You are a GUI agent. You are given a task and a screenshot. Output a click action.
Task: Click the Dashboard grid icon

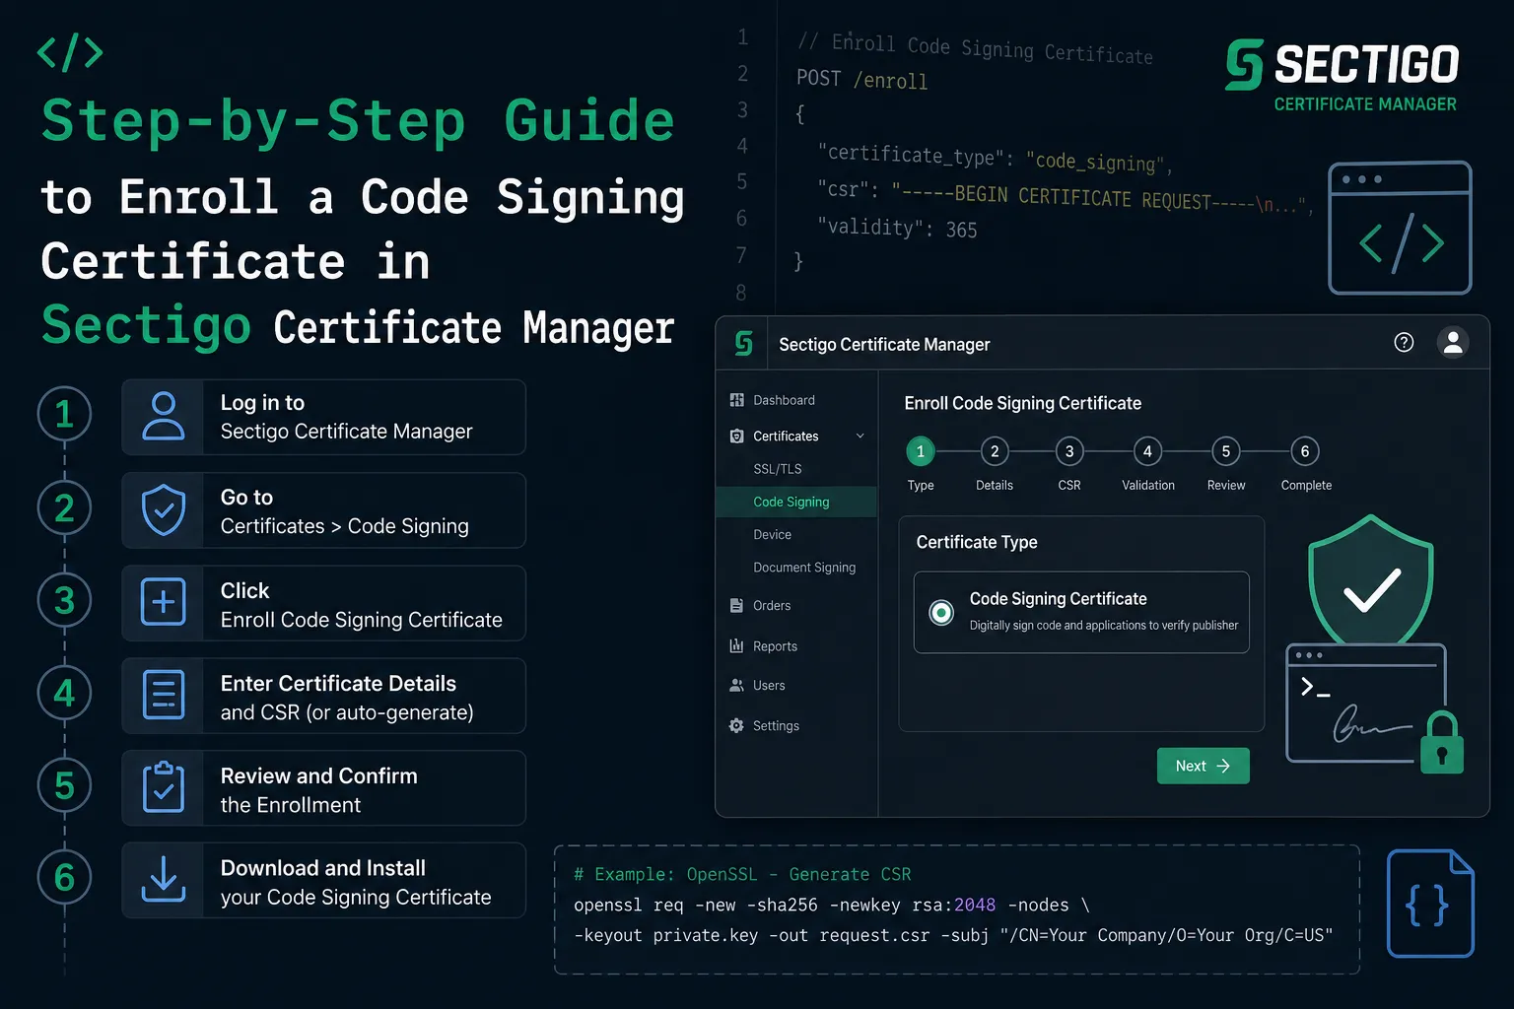click(736, 400)
